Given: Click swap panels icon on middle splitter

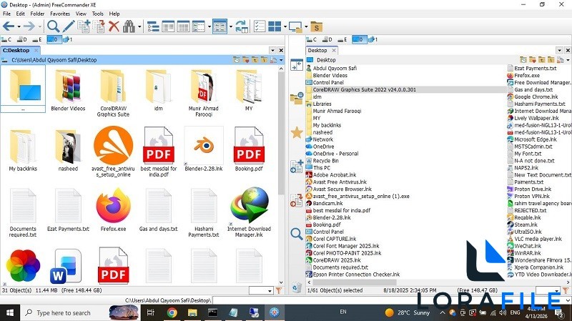Looking at the screenshot, I should [297, 65].
